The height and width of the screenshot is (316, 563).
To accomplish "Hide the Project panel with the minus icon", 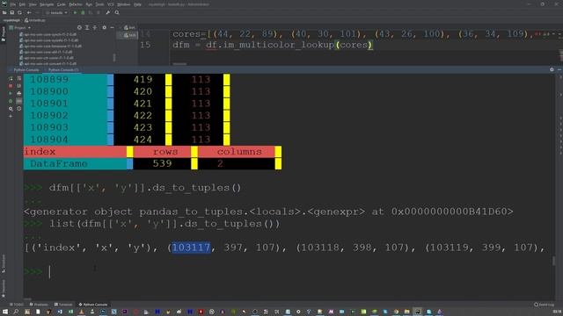I will click(112, 27).
